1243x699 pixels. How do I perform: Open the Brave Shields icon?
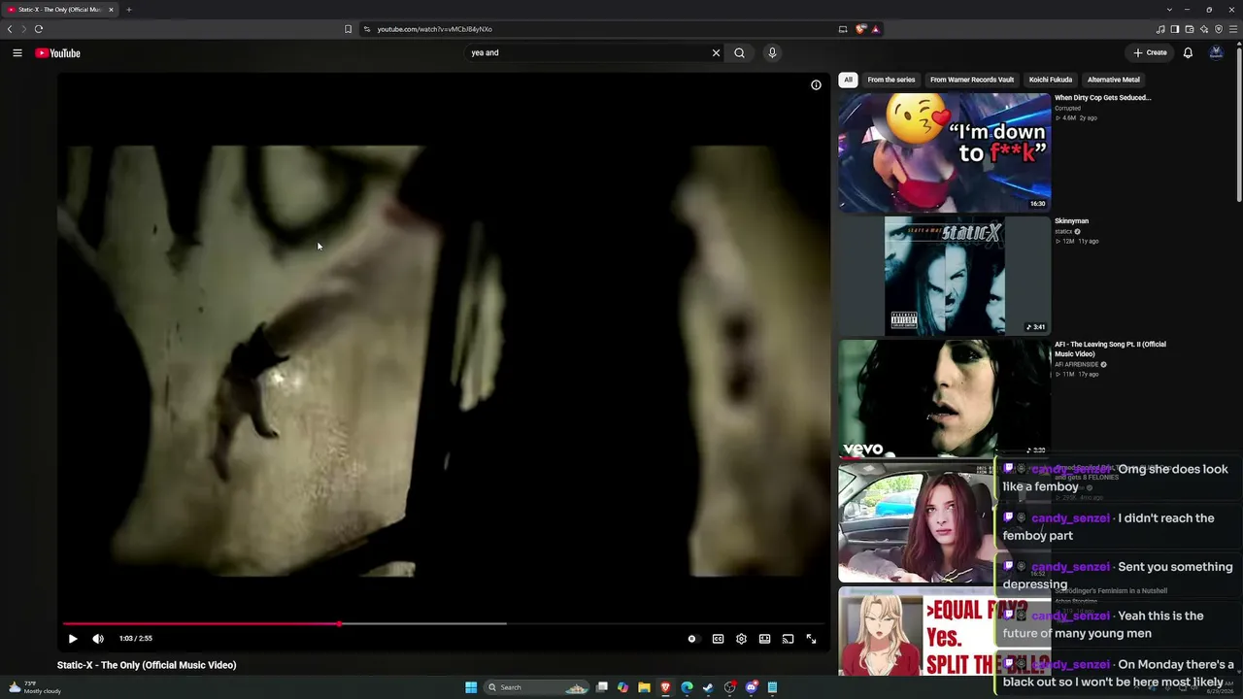coord(860,29)
